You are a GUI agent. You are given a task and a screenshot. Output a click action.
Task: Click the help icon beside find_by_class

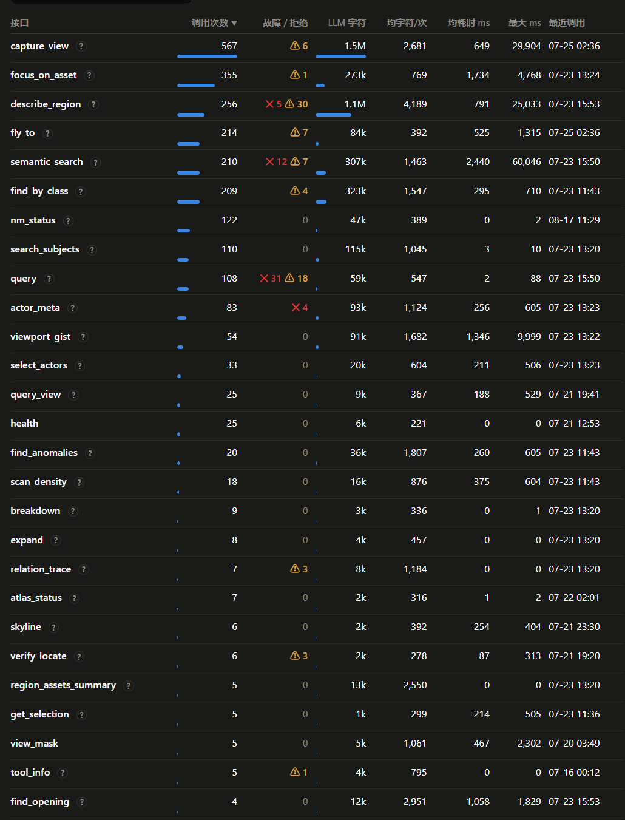click(81, 192)
